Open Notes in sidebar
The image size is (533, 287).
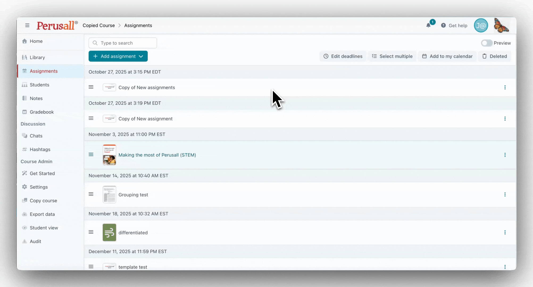pos(36,98)
